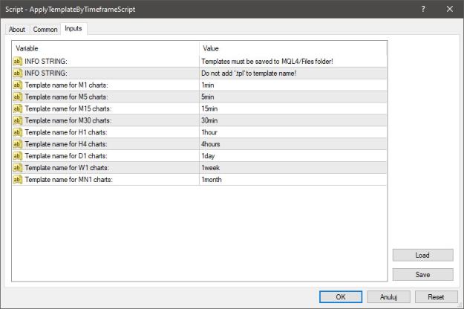Select 'Template name for M1 charts:' label
This screenshot has width=464, height=309.
click(x=66, y=85)
